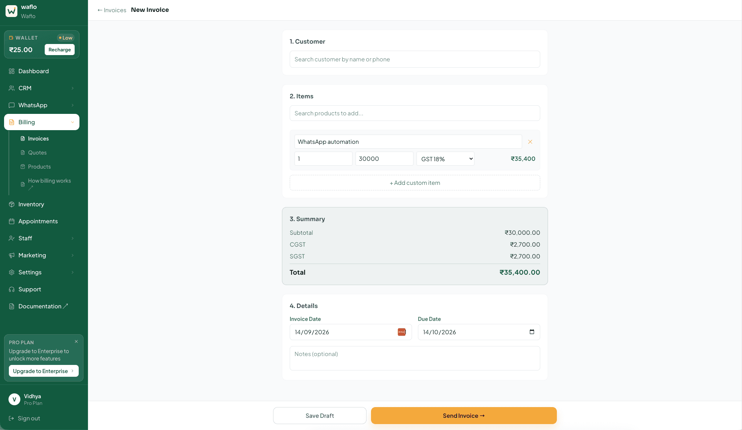
Task: Click the Marketing megaphone icon
Action: 12,255
